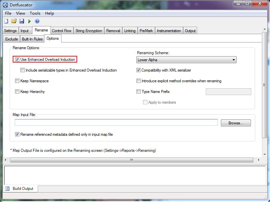The width and height of the screenshot is (270, 202).
Task: Click the horizontal scrollbar thumb
Action: [x=132, y=160]
